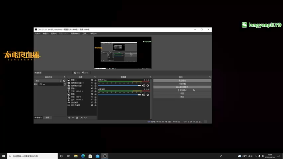Viewport: 283px width, 159px height.
Task: Show the 文本 (GDI+) 2 source
Action: (92, 100)
